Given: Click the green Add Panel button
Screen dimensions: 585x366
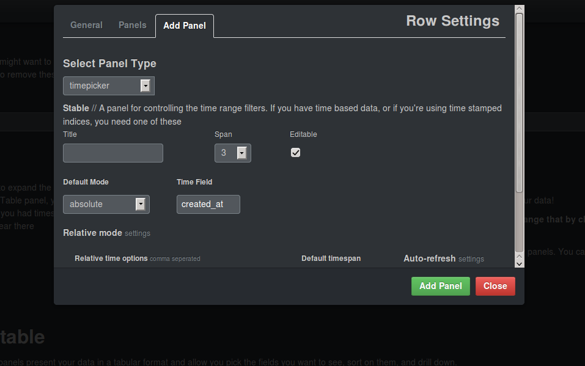Looking at the screenshot, I should 441,286.
